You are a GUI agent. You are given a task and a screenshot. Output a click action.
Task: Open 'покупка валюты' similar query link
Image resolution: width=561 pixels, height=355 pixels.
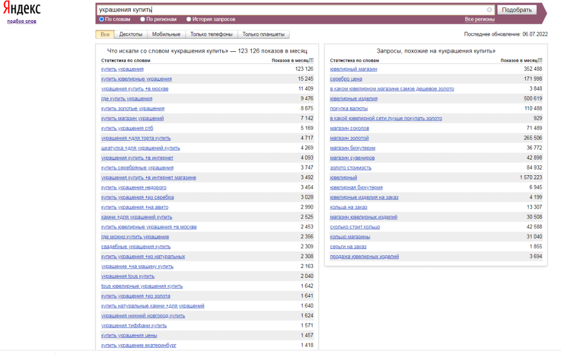pyautogui.click(x=349, y=108)
